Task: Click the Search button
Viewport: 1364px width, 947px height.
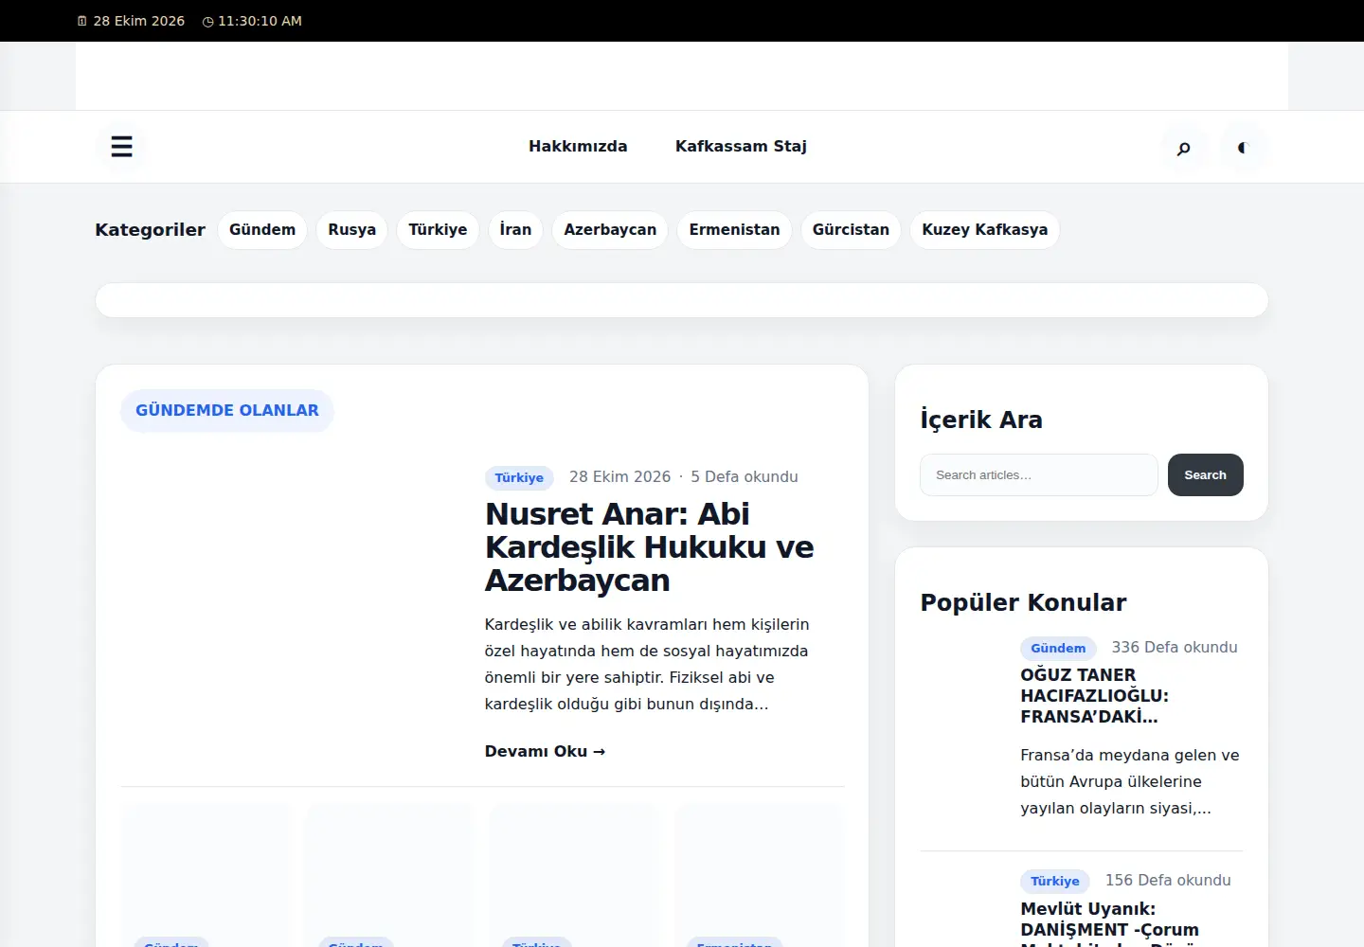Action: pyautogui.click(x=1205, y=475)
